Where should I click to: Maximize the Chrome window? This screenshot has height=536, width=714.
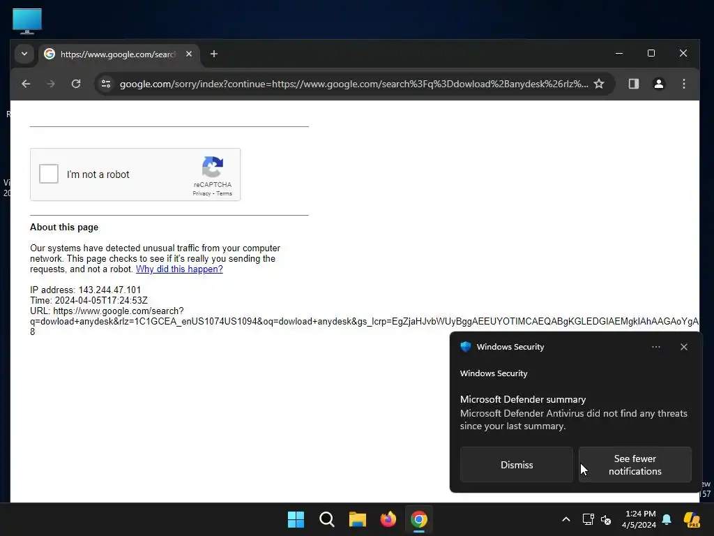click(651, 53)
